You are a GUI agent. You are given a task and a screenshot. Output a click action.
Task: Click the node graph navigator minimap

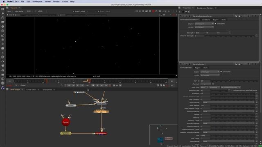pos(163,135)
